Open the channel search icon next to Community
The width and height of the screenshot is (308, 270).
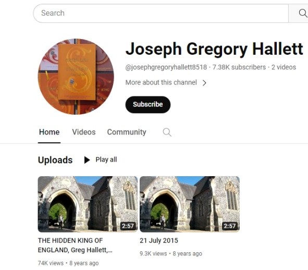coord(167,132)
